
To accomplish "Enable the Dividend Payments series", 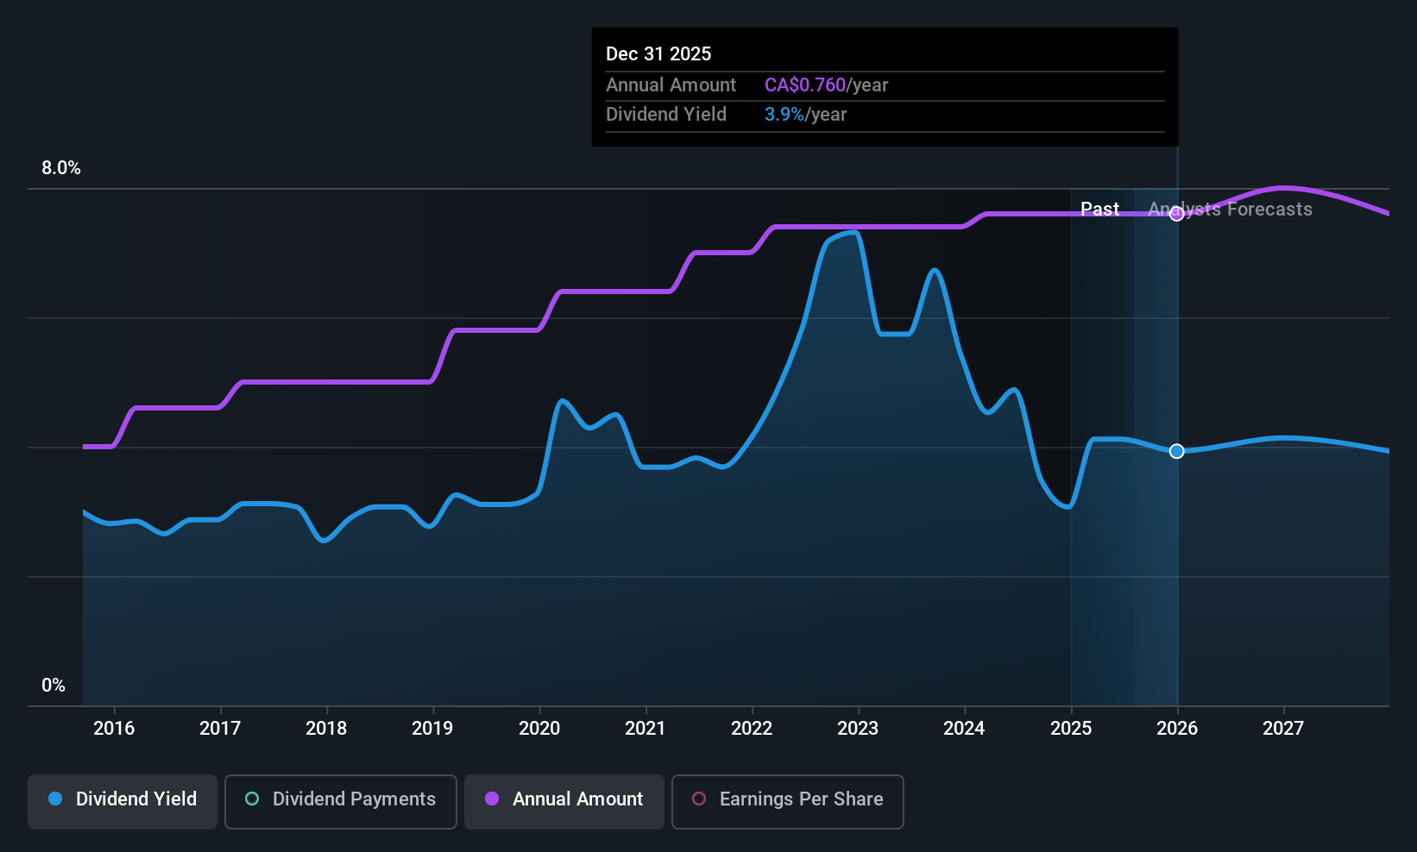I will tap(341, 801).
